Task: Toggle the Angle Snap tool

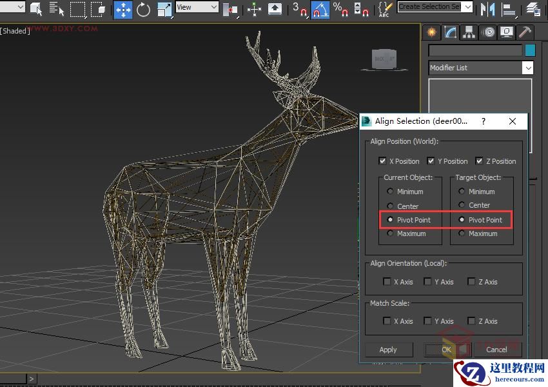Action: (320, 9)
